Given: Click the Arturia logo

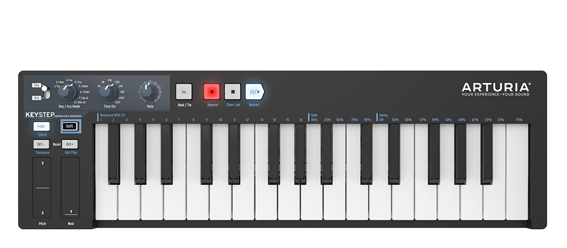Looking at the screenshot, I should click(496, 89).
